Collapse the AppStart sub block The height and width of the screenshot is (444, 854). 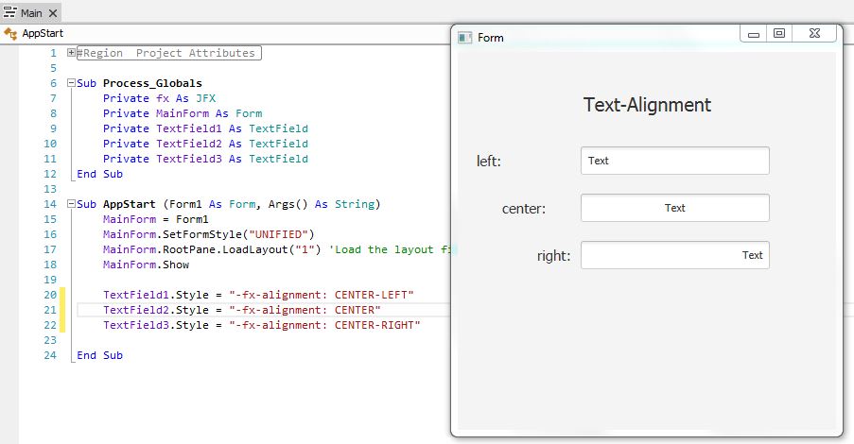pos(72,204)
